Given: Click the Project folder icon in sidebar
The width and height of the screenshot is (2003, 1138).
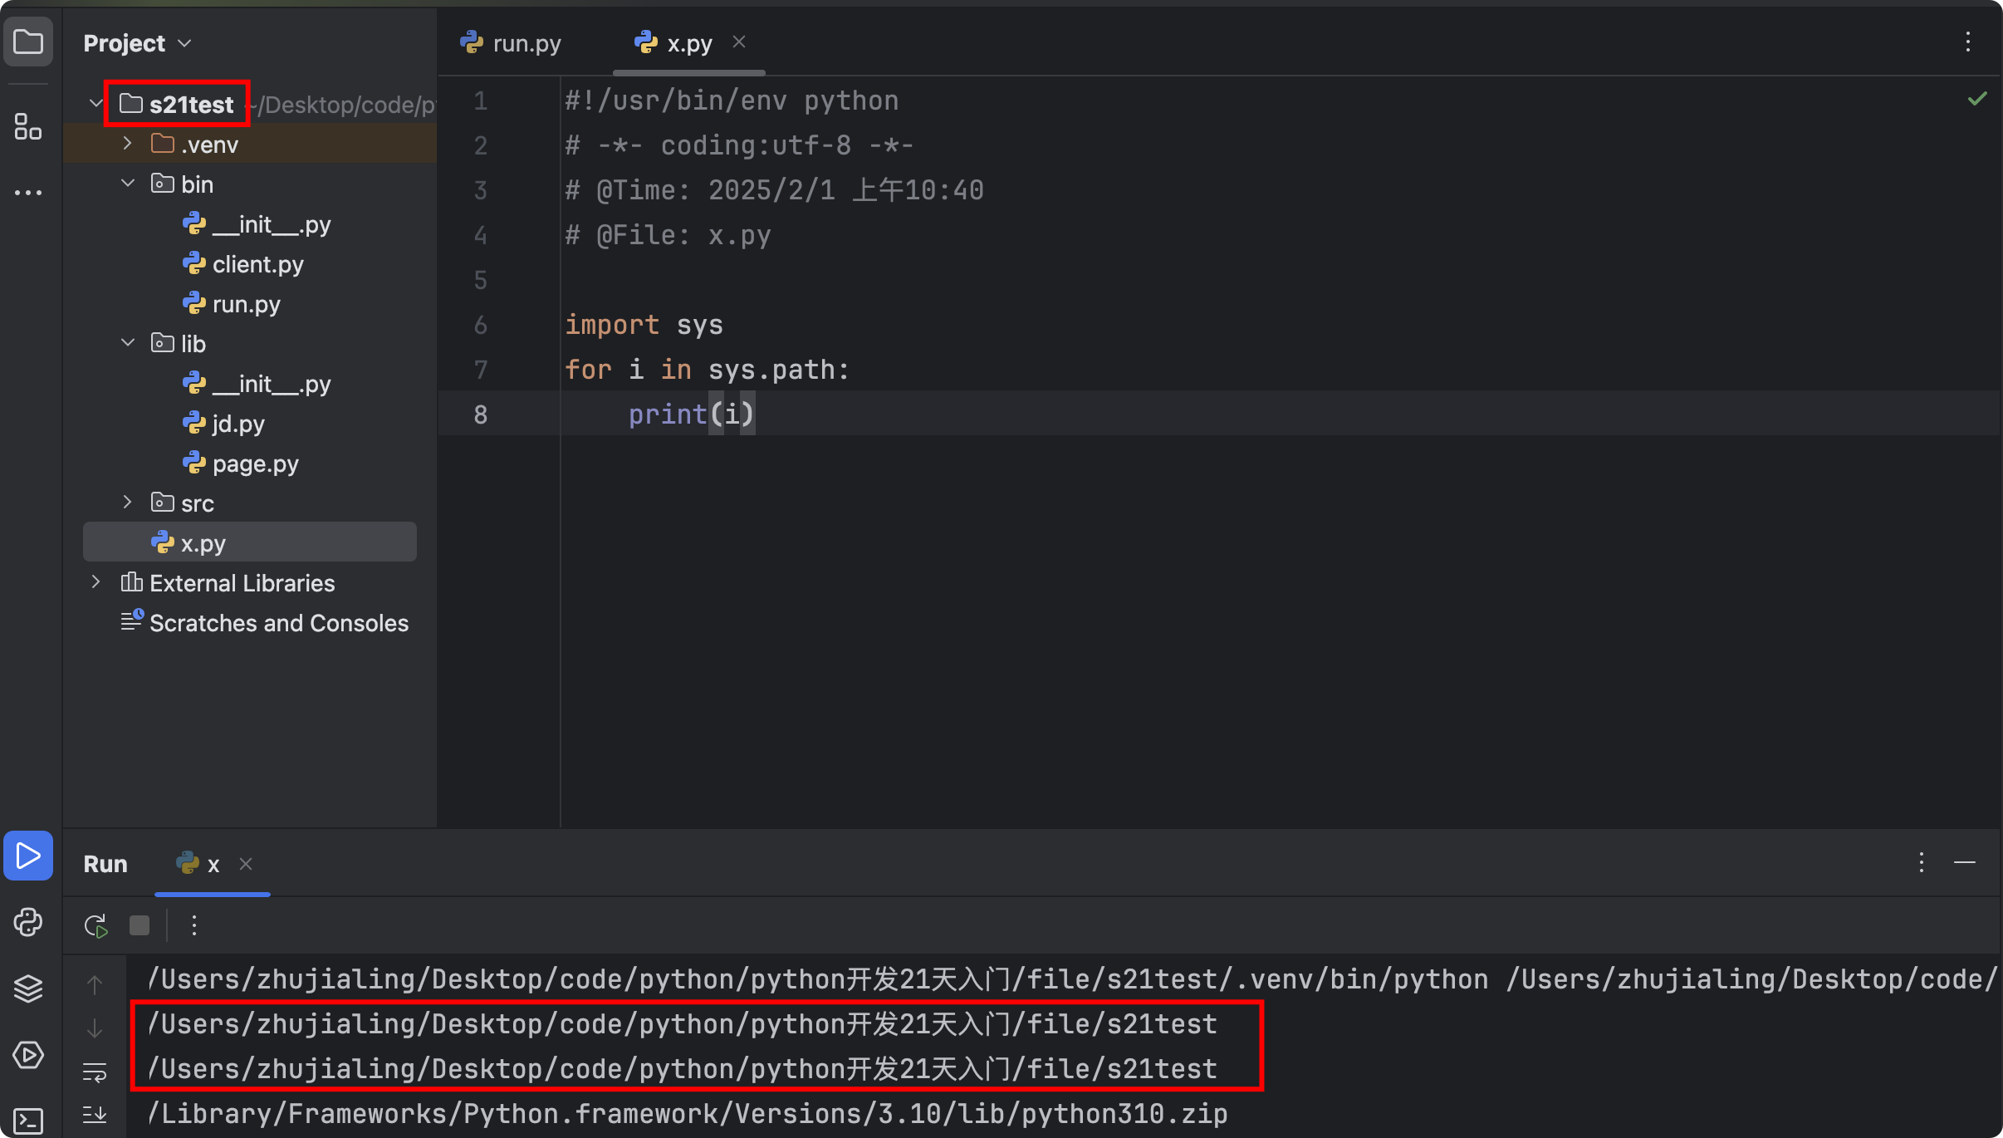Looking at the screenshot, I should click(x=27, y=42).
